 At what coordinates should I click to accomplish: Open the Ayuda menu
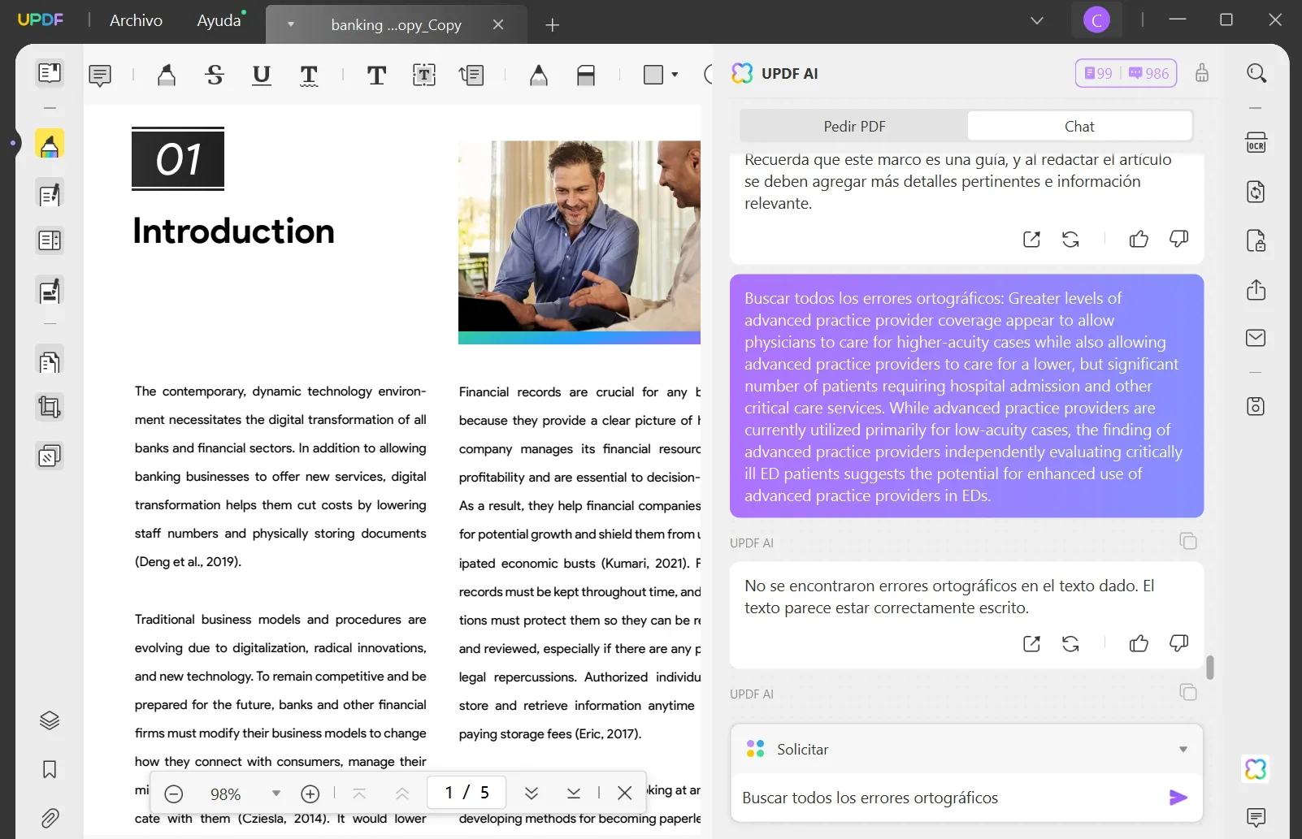click(219, 21)
